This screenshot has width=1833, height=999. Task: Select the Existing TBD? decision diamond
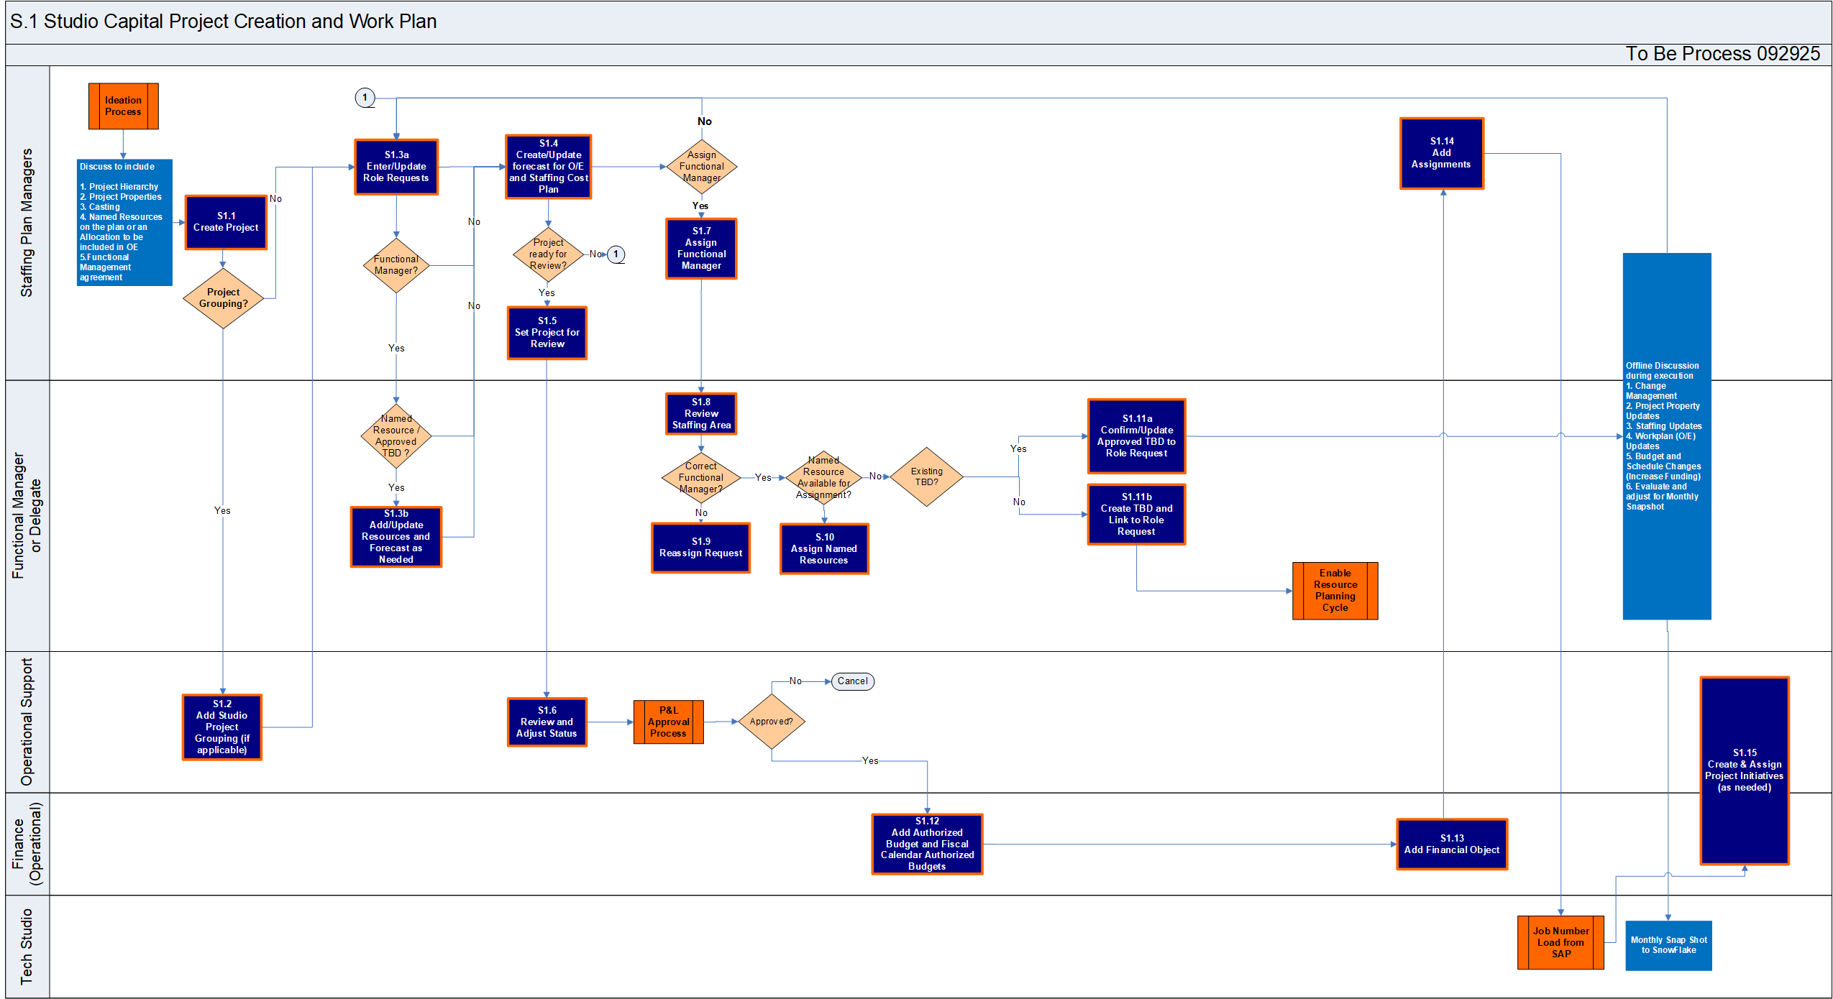coord(926,477)
